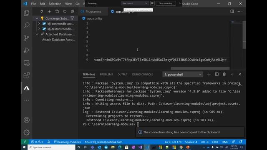
Task: Select the DEBUG CONSOLE panel tab
Action: (x=143, y=75)
